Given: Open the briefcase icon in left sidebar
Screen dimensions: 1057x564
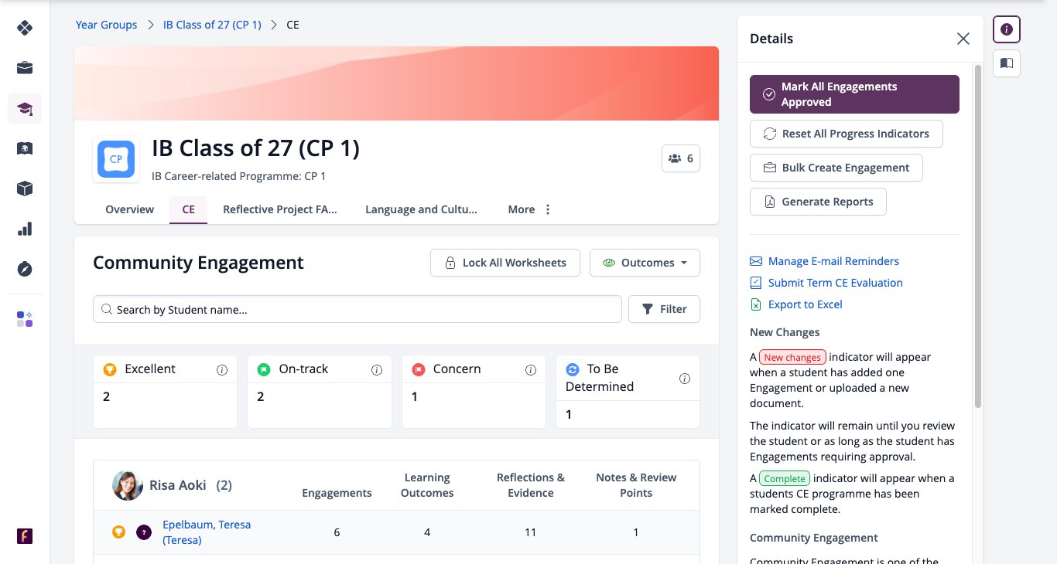Looking at the screenshot, I should click(x=25, y=68).
